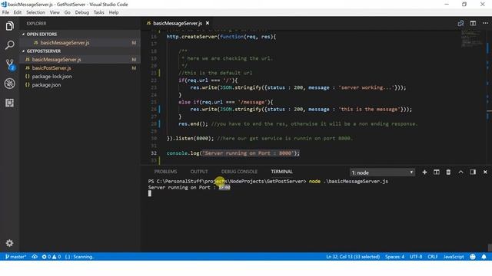492x276 pixels.
Task: Switch to the Debug Console tab
Action: (239, 172)
